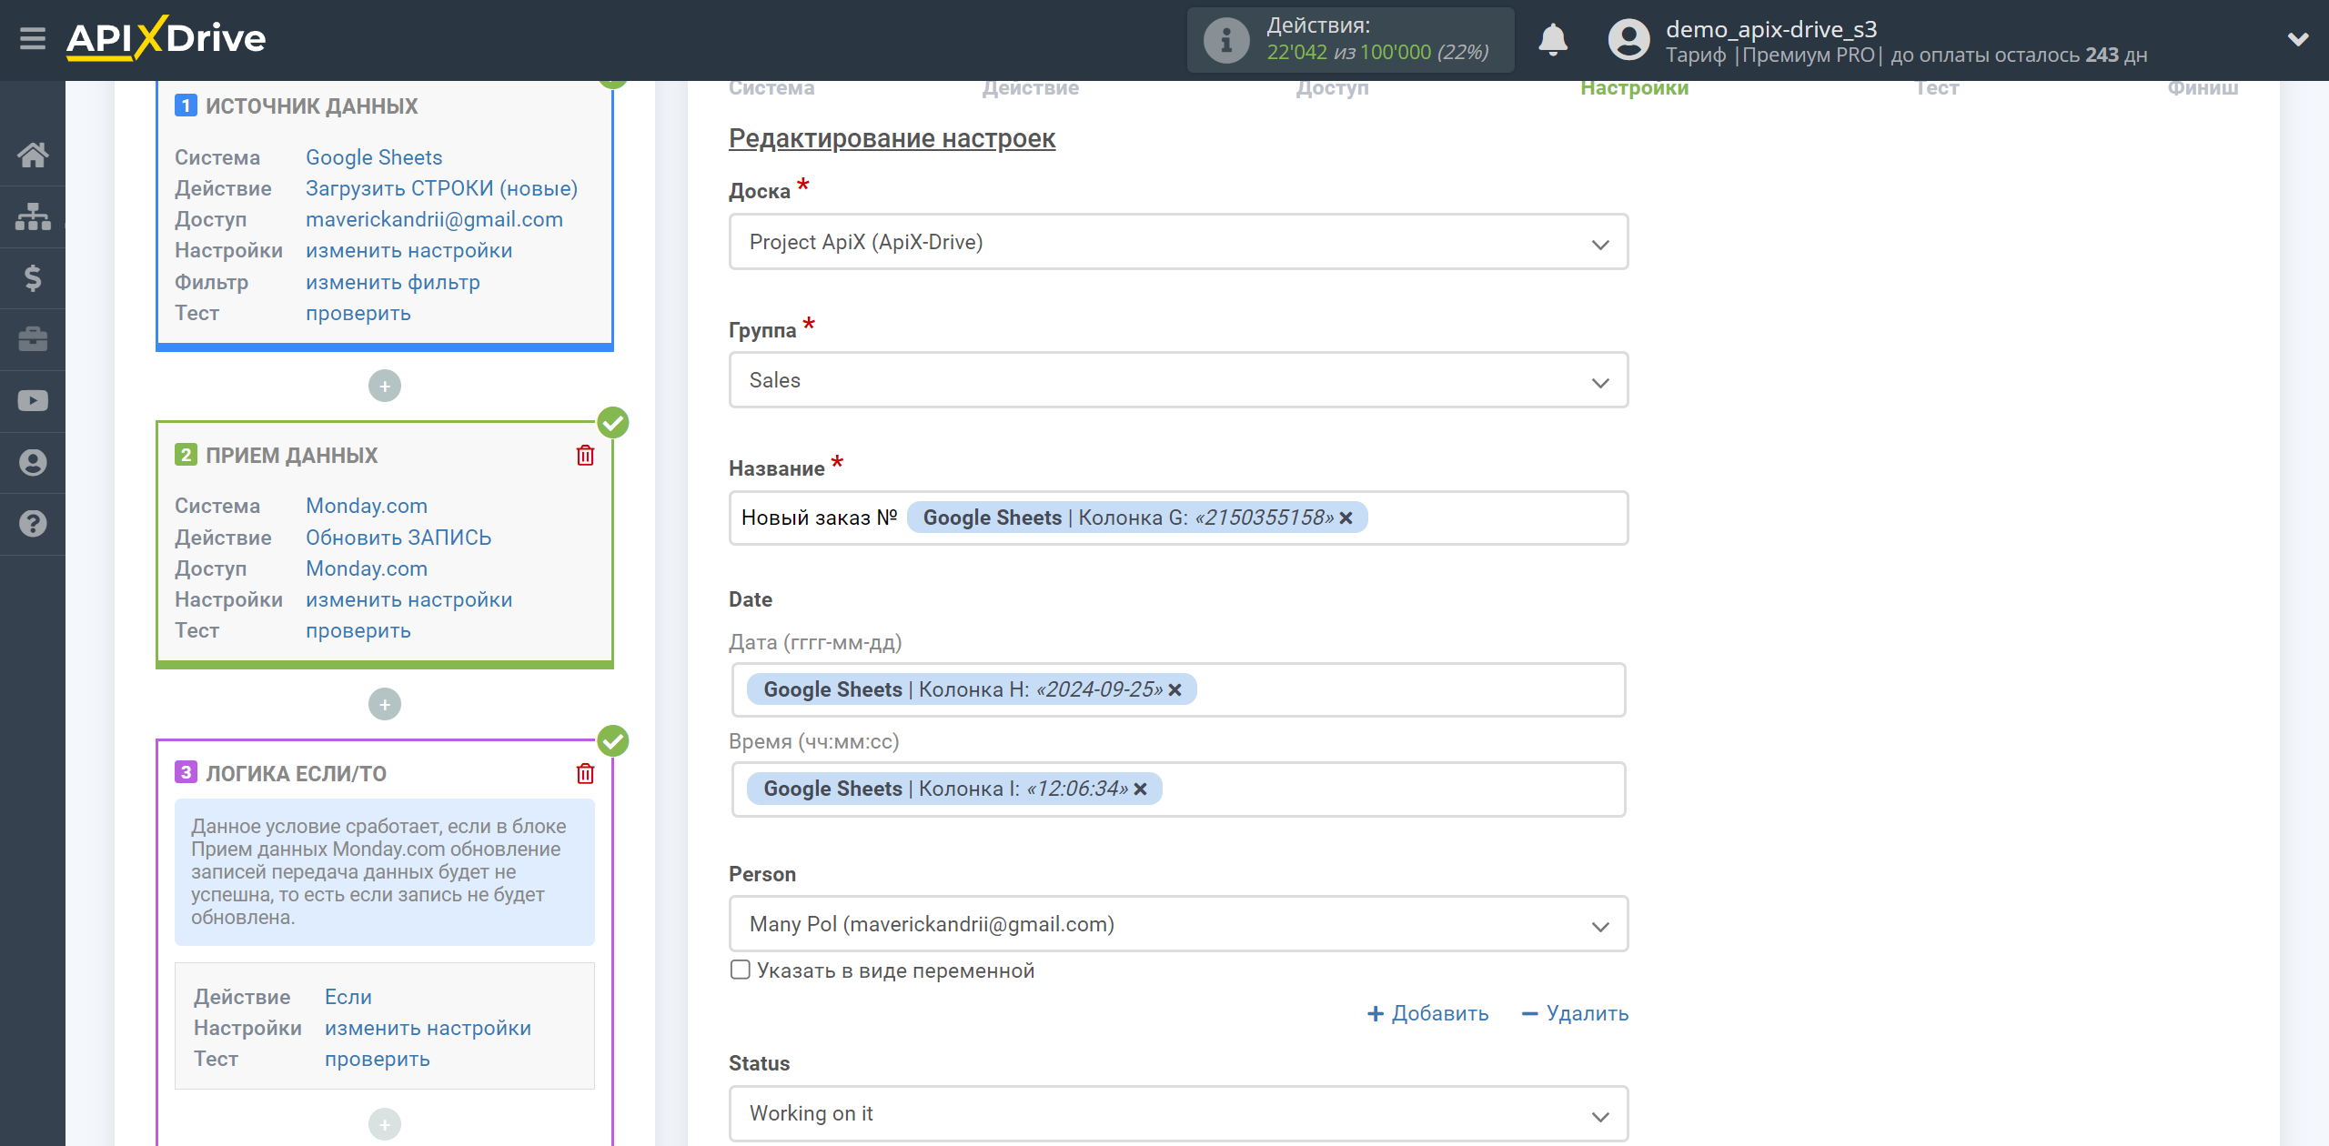Switch to Доступ step tab

tap(1332, 88)
